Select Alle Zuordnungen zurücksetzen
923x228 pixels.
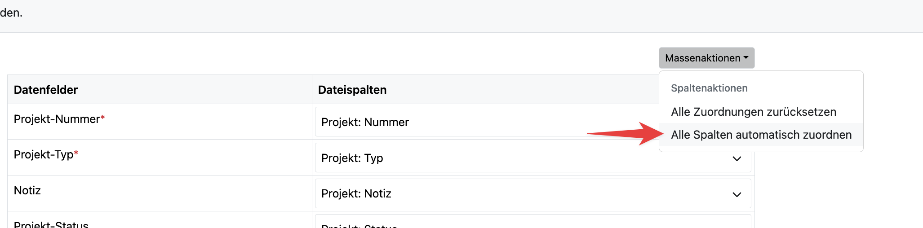[x=753, y=112]
